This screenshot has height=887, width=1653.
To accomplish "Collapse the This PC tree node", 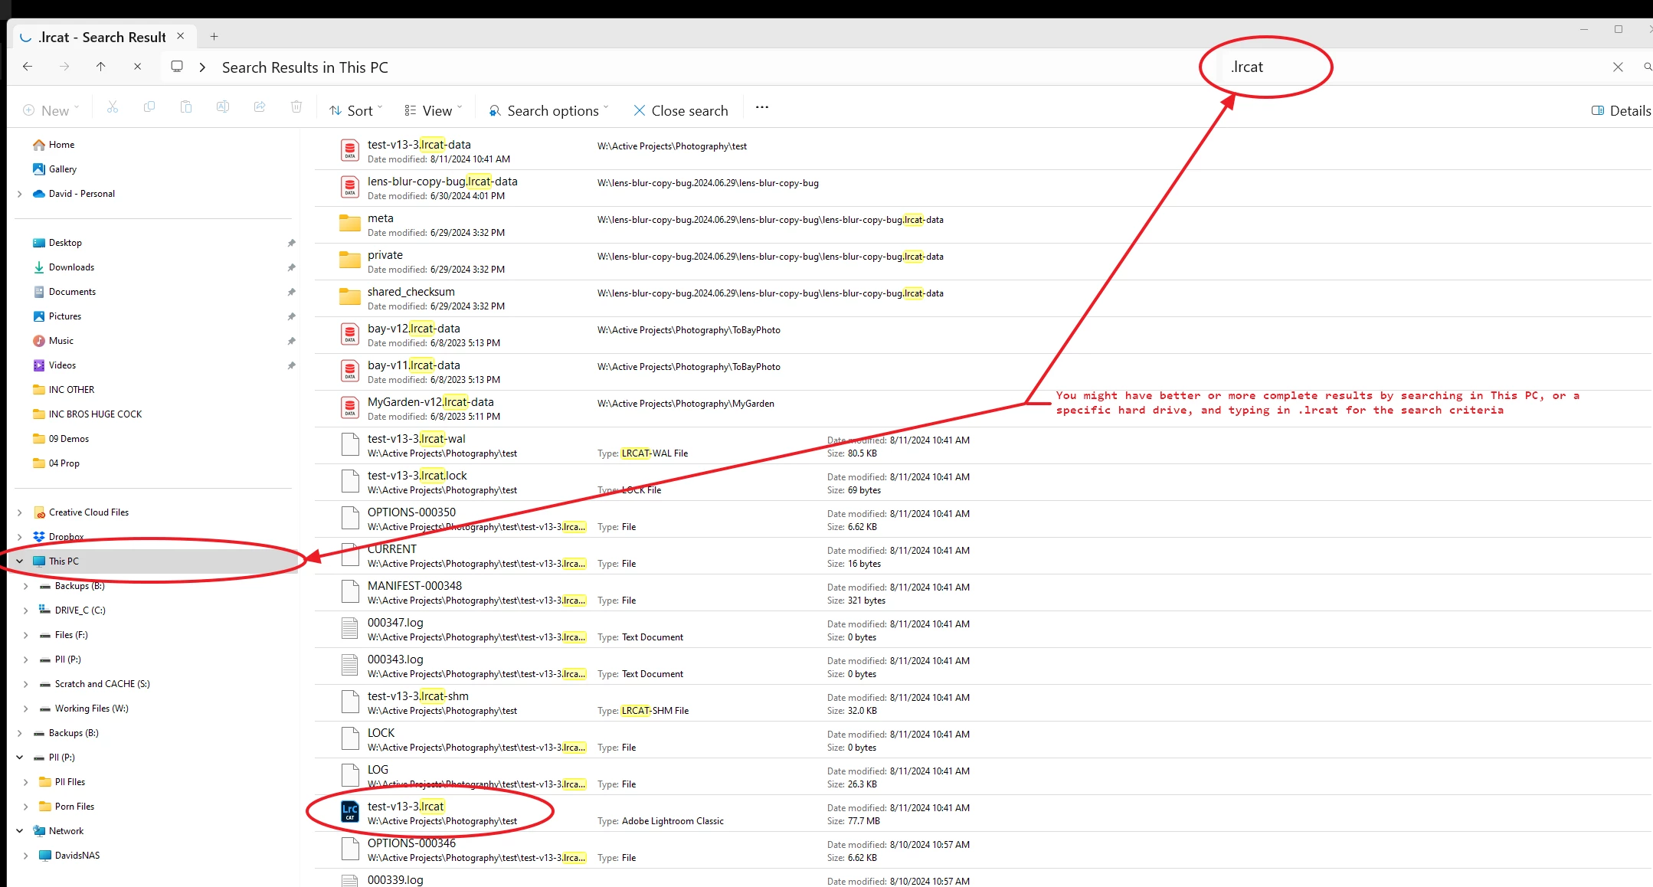I will coord(20,561).
